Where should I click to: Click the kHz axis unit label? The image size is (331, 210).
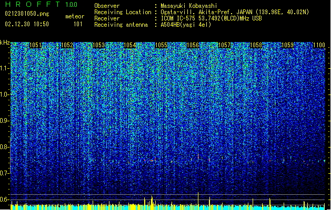pos(5,43)
